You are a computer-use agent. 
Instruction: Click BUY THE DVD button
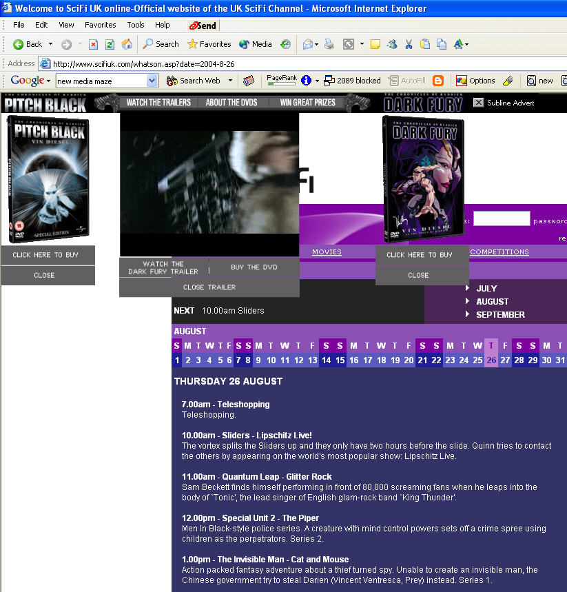point(254,267)
